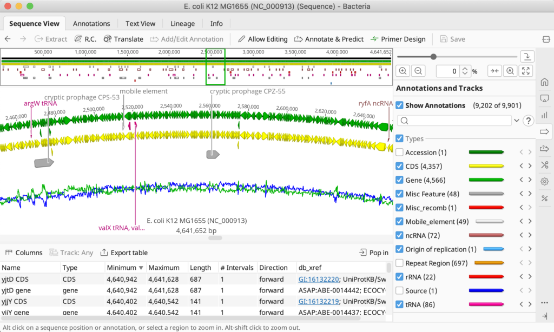Open the Lineage tab

pyautogui.click(x=182, y=23)
